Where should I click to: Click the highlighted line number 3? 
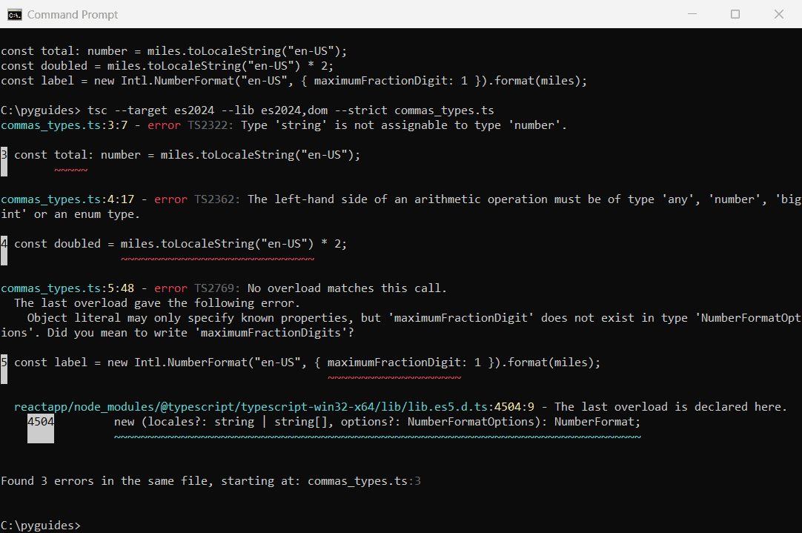(4, 161)
